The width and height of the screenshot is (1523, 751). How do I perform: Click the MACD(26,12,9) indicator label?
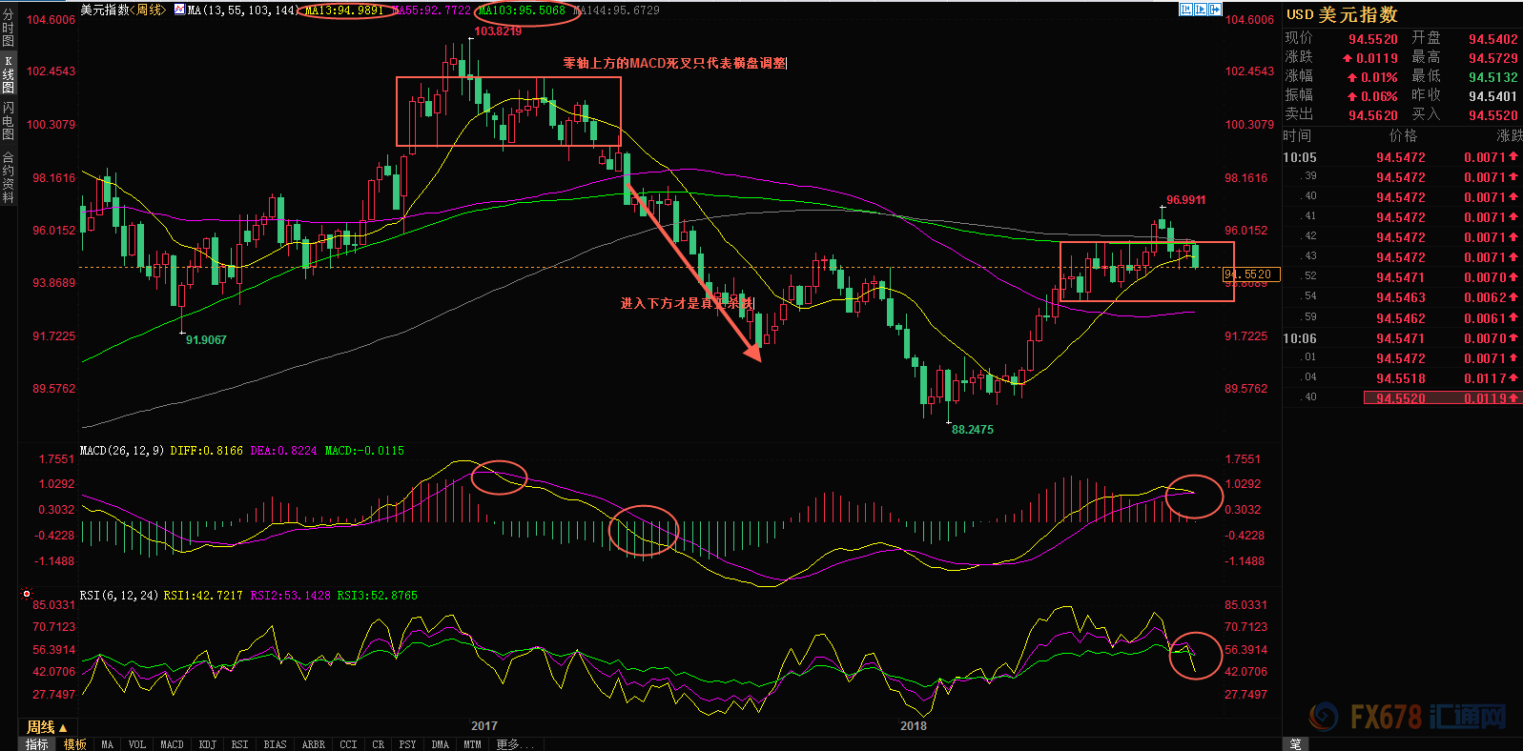[122, 451]
